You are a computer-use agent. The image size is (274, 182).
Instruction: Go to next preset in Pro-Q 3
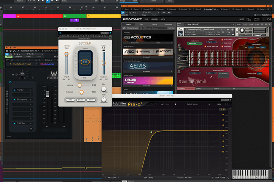[209, 104]
